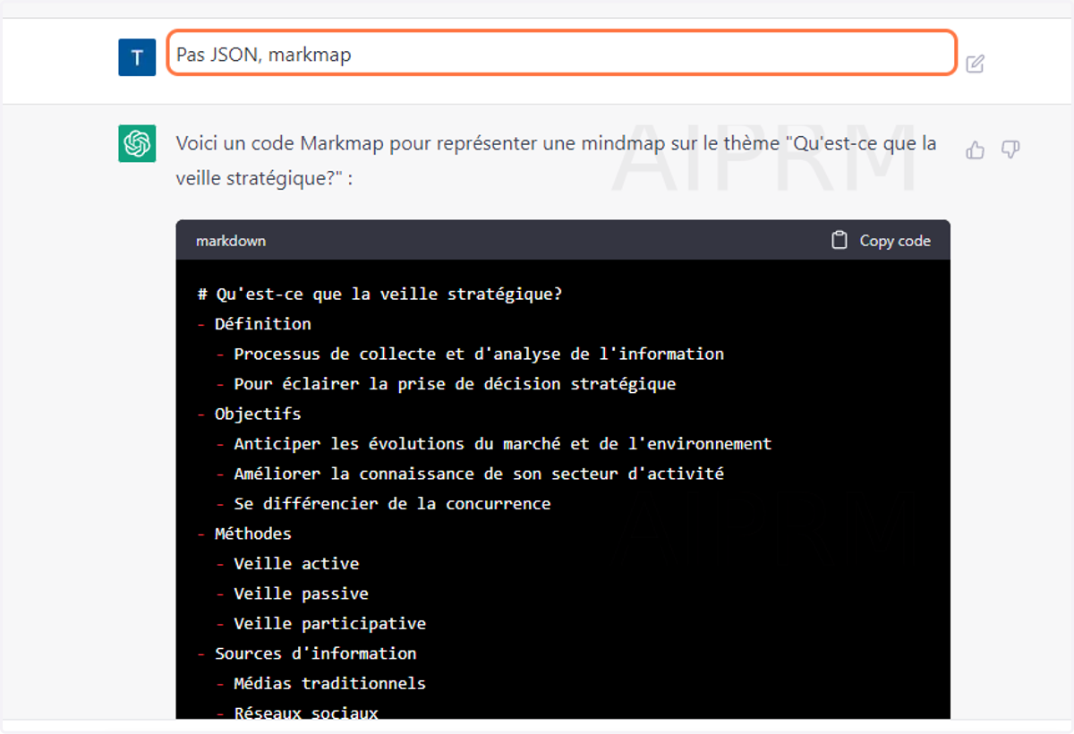Click the "Pas JSON, markmap" message field
This screenshot has width=1074, height=734.
(x=562, y=54)
